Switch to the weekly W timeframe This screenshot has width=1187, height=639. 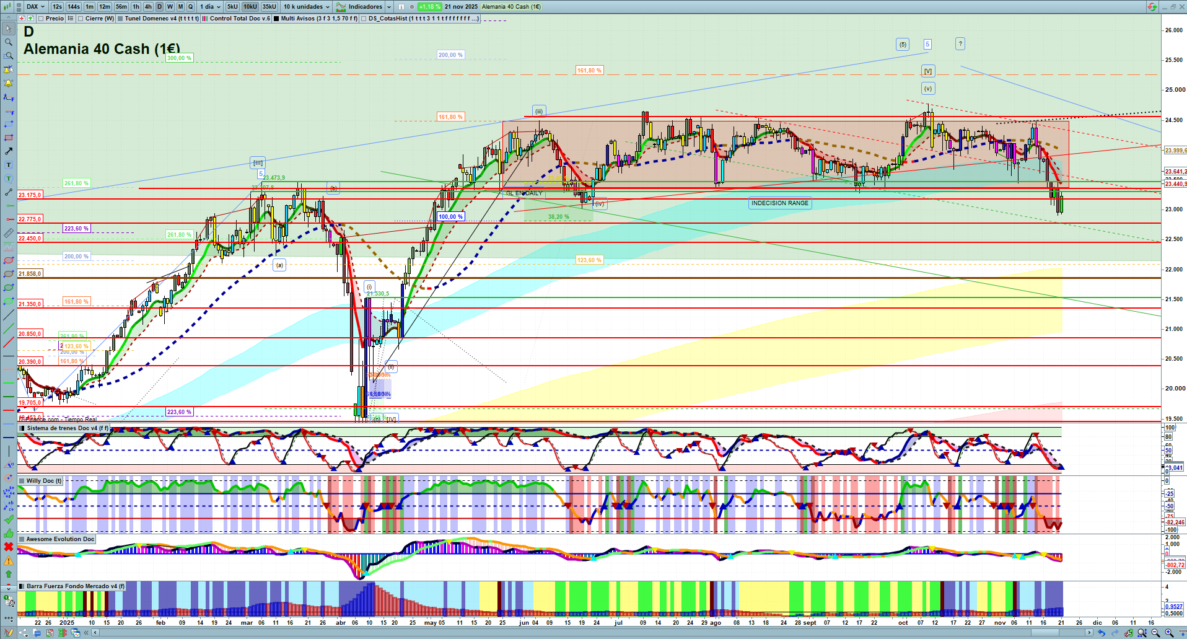(170, 7)
